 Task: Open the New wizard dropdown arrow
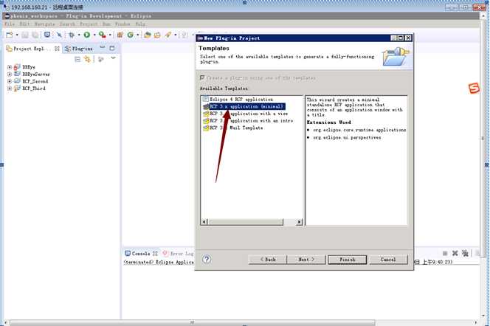pos(17,35)
